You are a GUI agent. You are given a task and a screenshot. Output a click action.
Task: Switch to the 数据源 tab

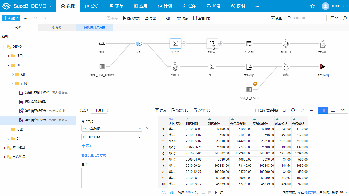pos(57,28)
